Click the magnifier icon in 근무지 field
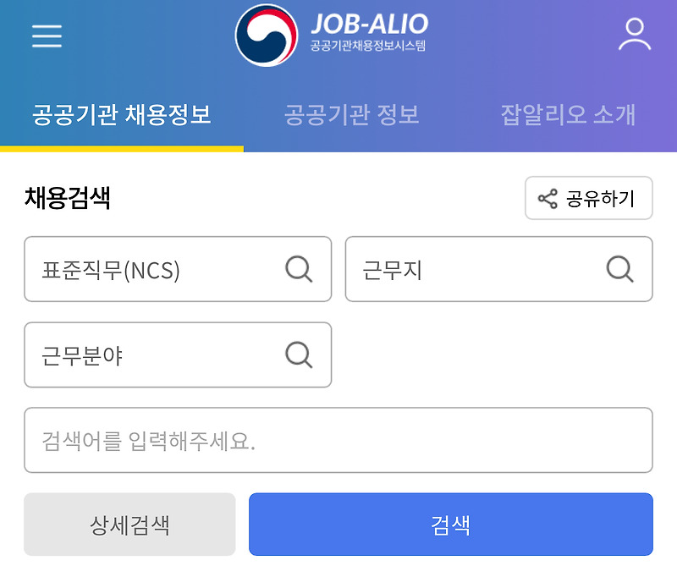The width and height of the screenshot is (677, 577). 619,269
